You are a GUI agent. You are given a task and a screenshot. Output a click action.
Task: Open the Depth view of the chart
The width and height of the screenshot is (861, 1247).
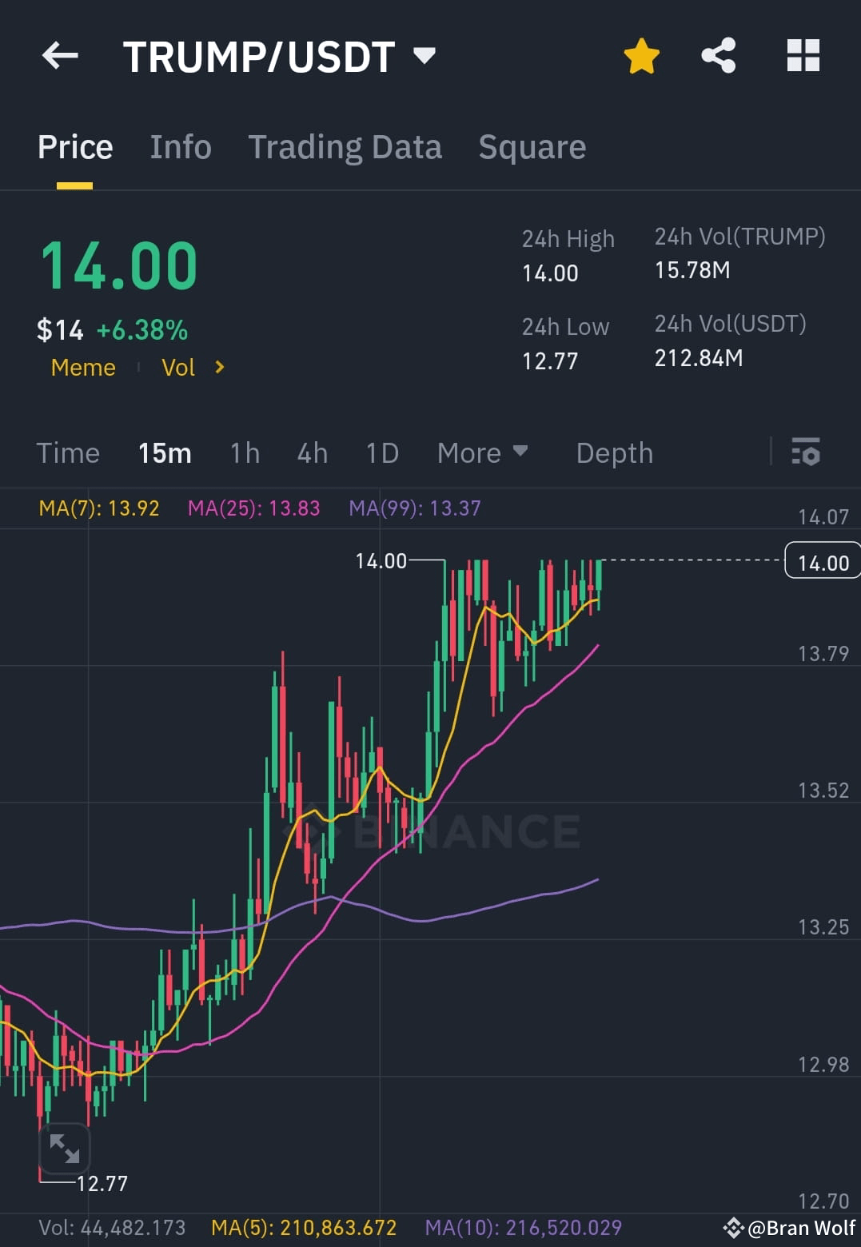[x=614, y=453]
